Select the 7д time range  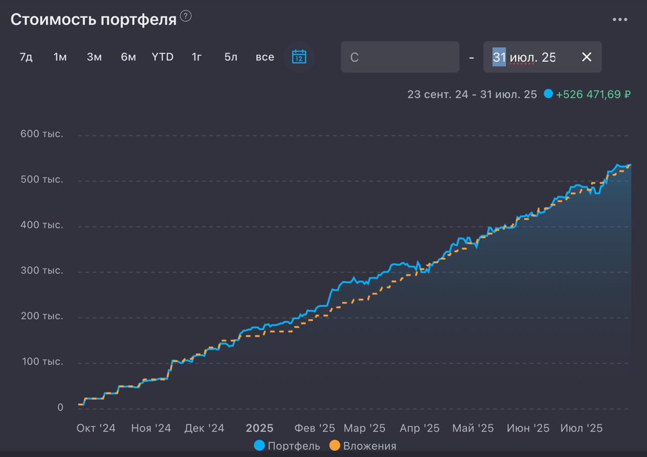tap(26, 57)
